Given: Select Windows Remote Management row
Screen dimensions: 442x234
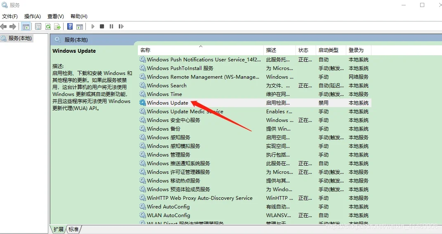Looking at the screenshot, I should click(255, 77).
